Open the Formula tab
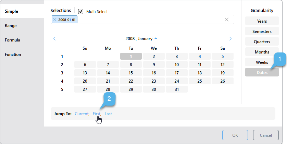The height and width of the screenshot is (144, 287). [12, 40]
